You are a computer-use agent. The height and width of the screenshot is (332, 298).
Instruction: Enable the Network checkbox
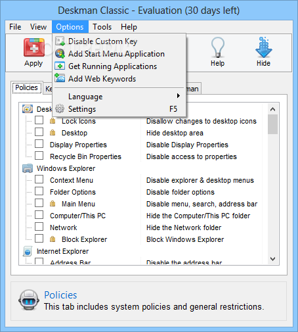pyautogui.click(x=39, y=227)
